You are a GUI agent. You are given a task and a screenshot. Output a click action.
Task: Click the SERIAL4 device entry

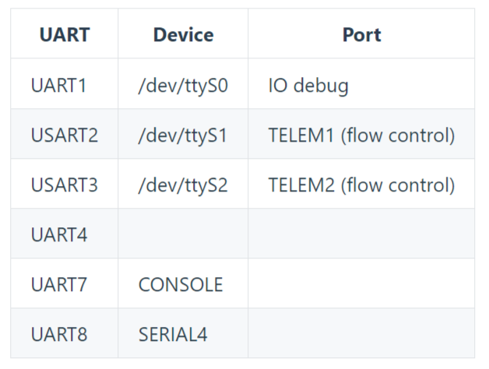pos(173,334)
